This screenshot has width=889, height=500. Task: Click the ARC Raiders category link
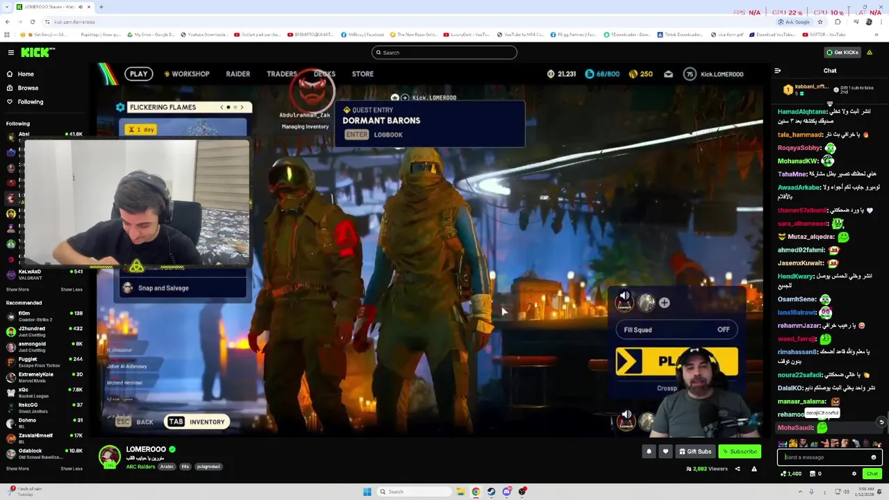coord(140,467)
